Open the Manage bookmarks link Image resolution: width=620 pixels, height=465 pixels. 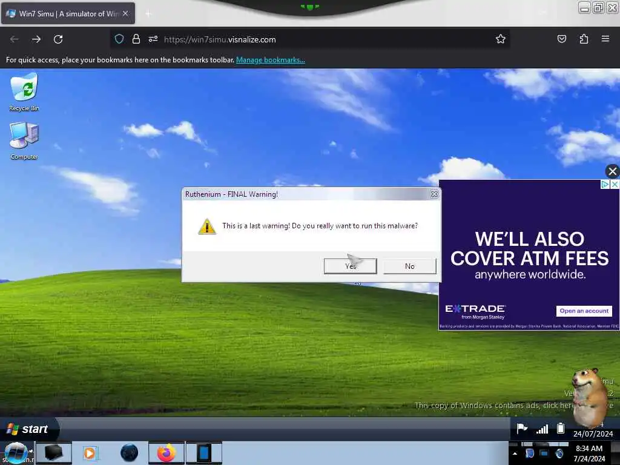point(271,60)
